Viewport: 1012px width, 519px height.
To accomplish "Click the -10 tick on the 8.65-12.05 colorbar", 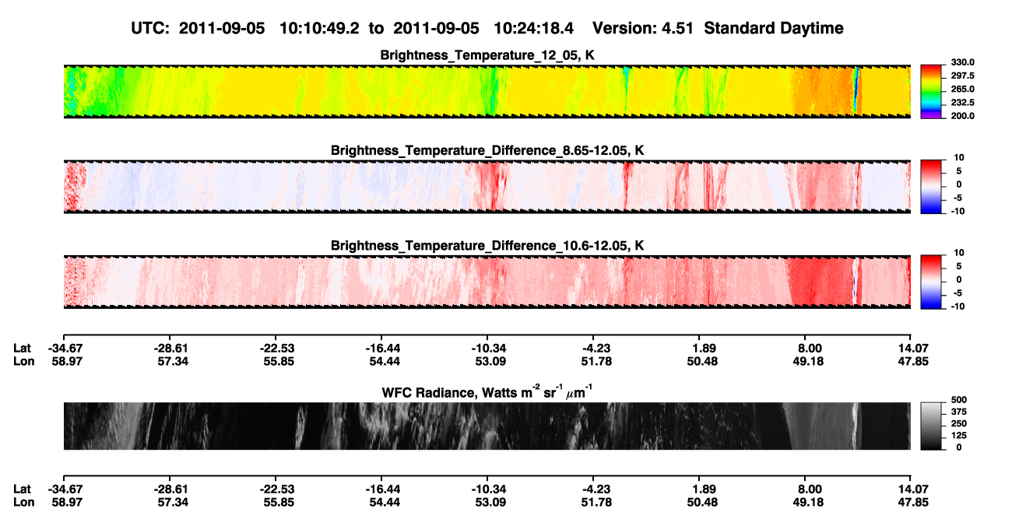I will pos(957,211).
